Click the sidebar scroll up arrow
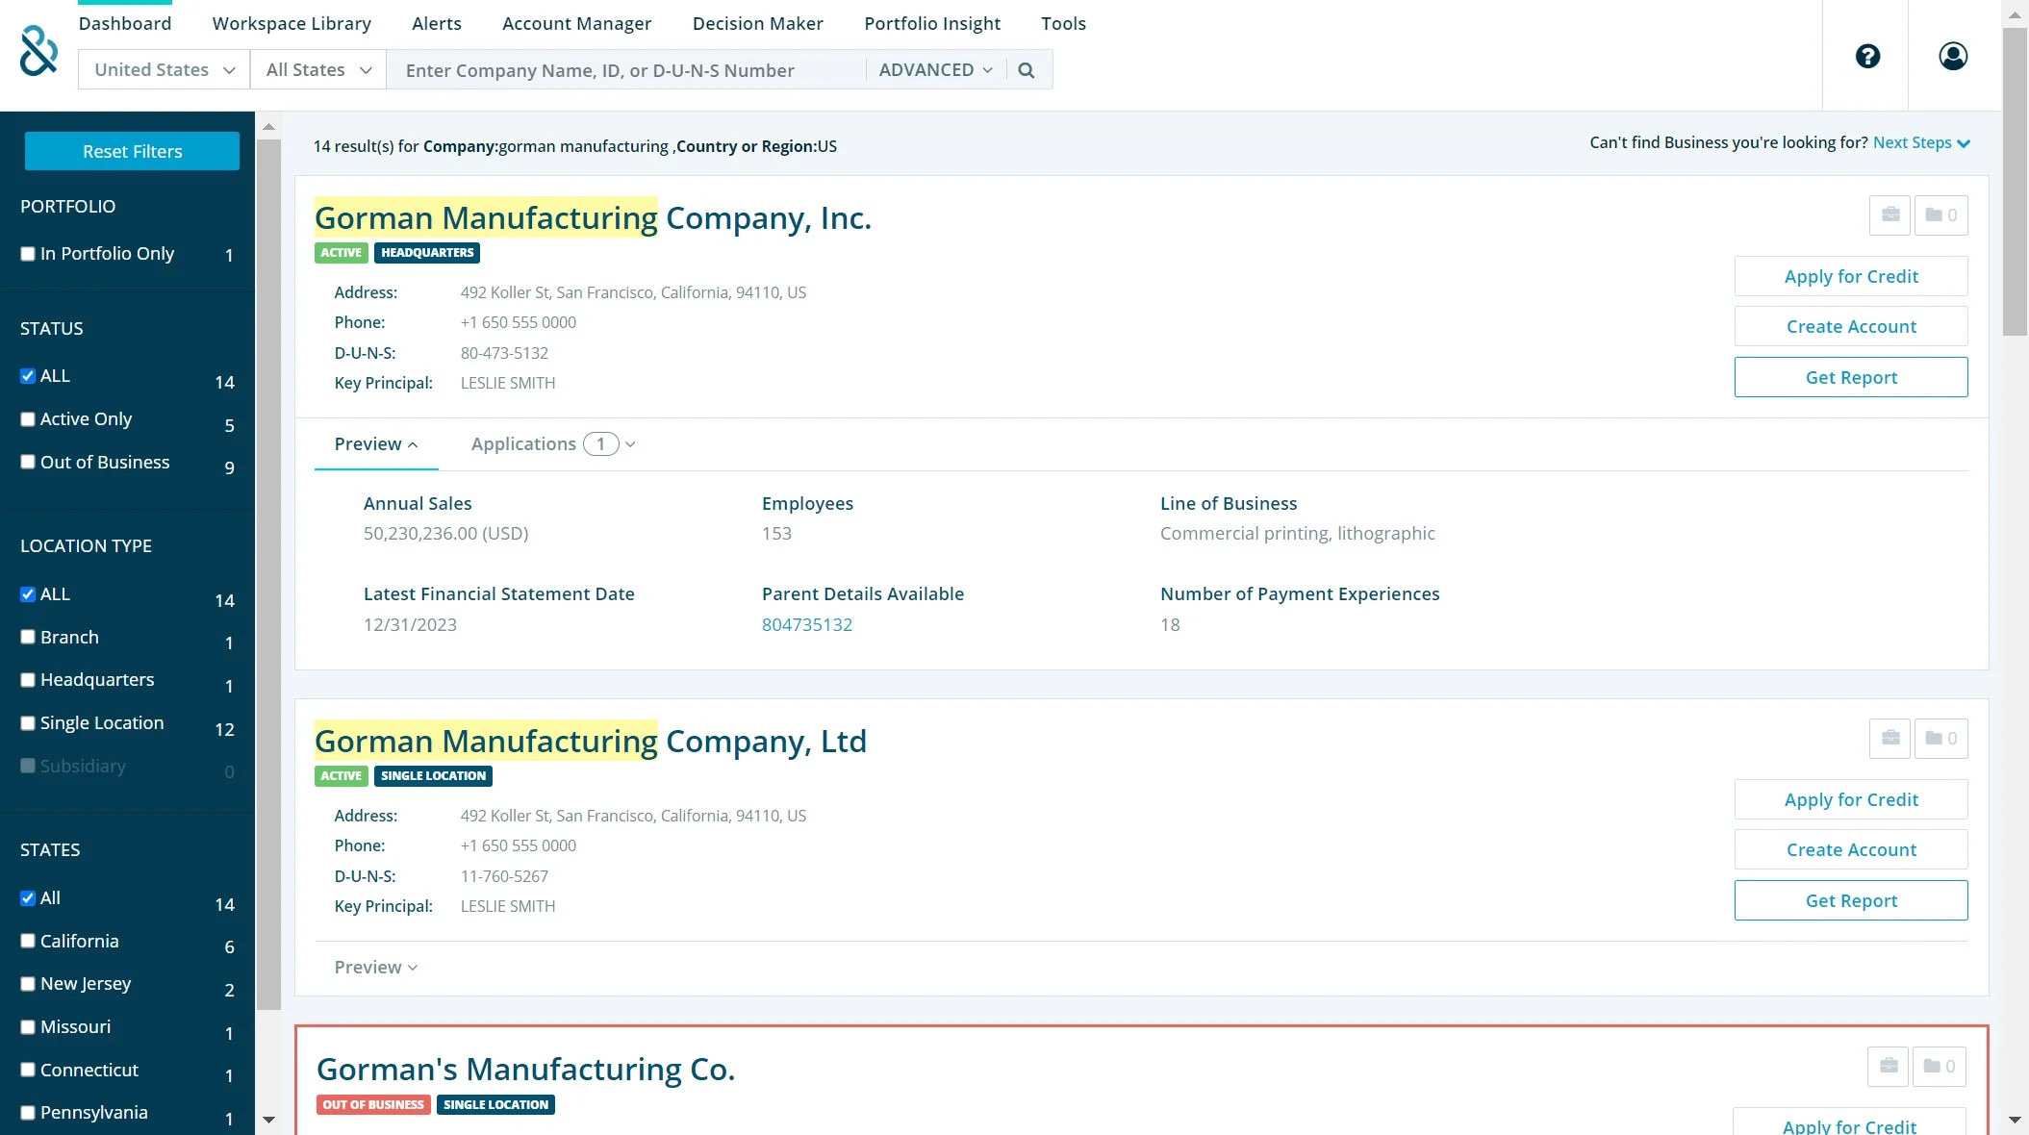This screenshot has width=2029, height=1135. pos(268,127)
